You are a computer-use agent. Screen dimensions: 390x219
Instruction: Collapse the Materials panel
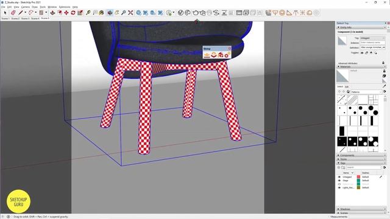pyautogui.click(x=339, y=66)
